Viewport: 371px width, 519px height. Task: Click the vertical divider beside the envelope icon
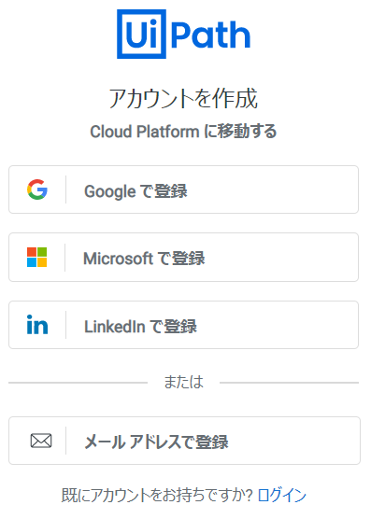tap(65, 441)
